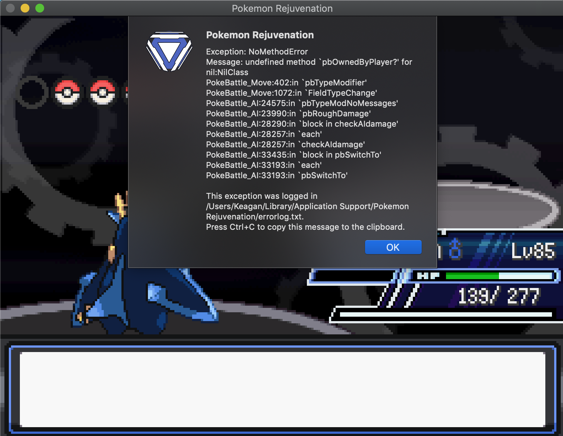Click the 'Press Ctrl+C to copy' message line
This screenshot has height=436, width=563.
(x=305, y=227)
